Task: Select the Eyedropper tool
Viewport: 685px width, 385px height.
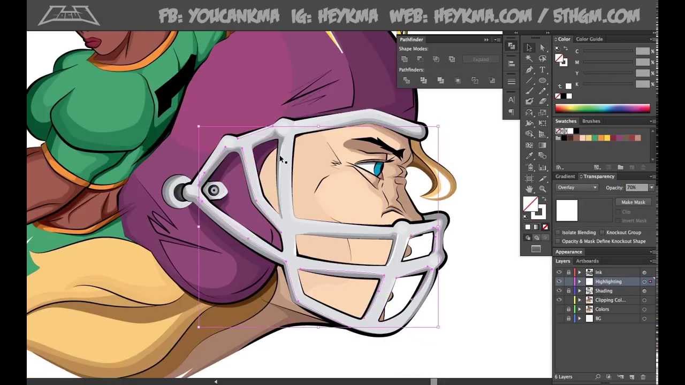Action: pyautogui.click(x=529, y=156)
